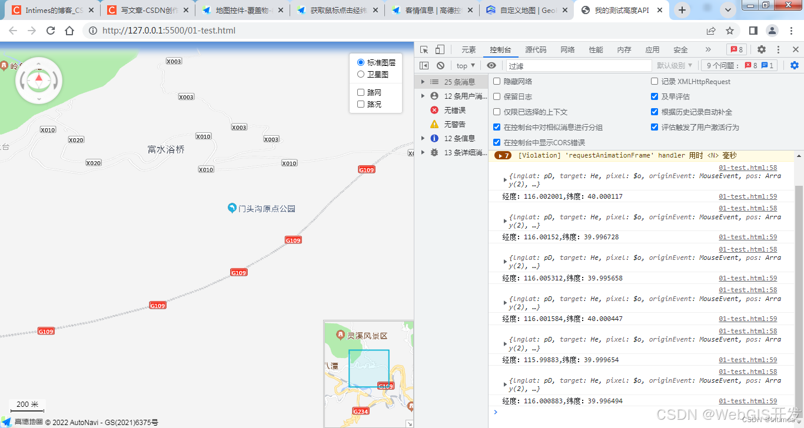Viewport: 804px width, 428px height.
Task: Switch to the 元素 DevTools tab
Action: [x=469, y=50]
